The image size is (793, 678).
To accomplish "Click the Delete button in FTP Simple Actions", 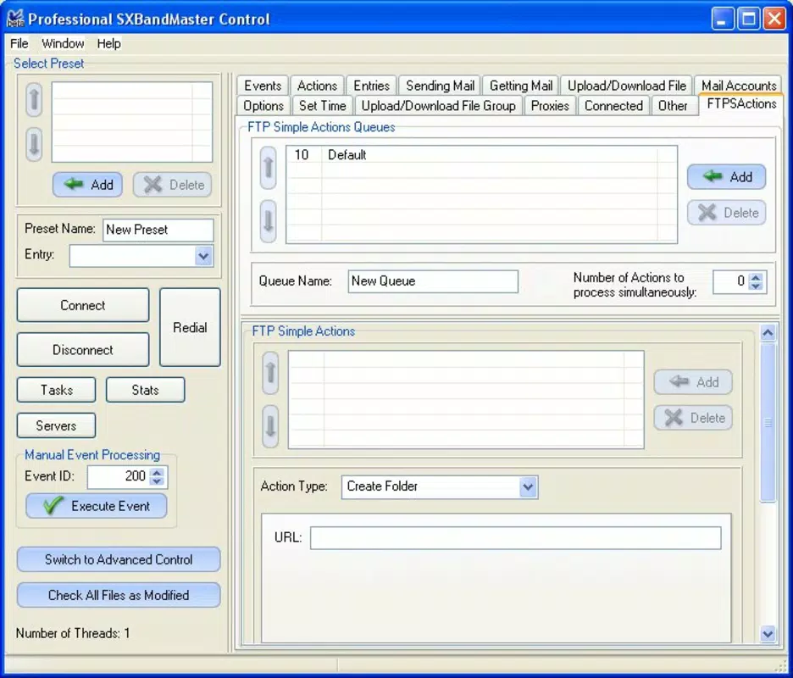I will 693,418.
